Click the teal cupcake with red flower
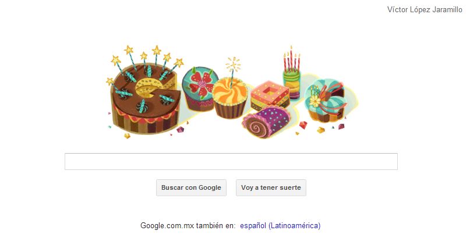 point(198,88)
